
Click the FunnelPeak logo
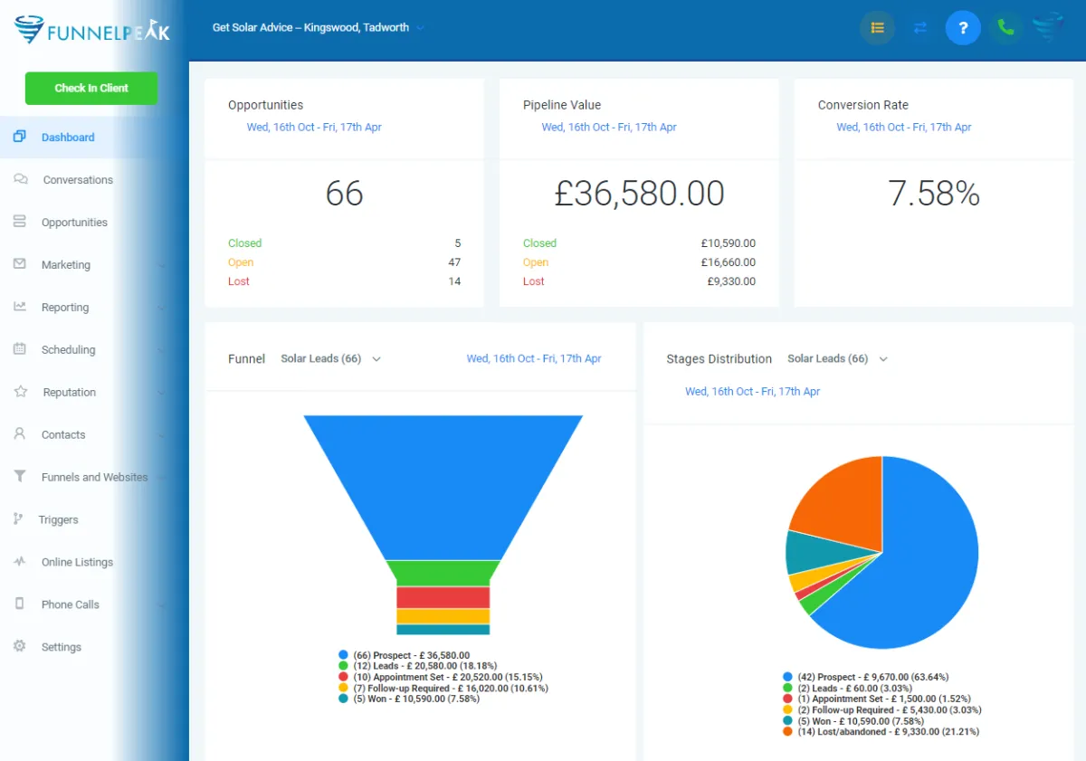click(91, 30)
